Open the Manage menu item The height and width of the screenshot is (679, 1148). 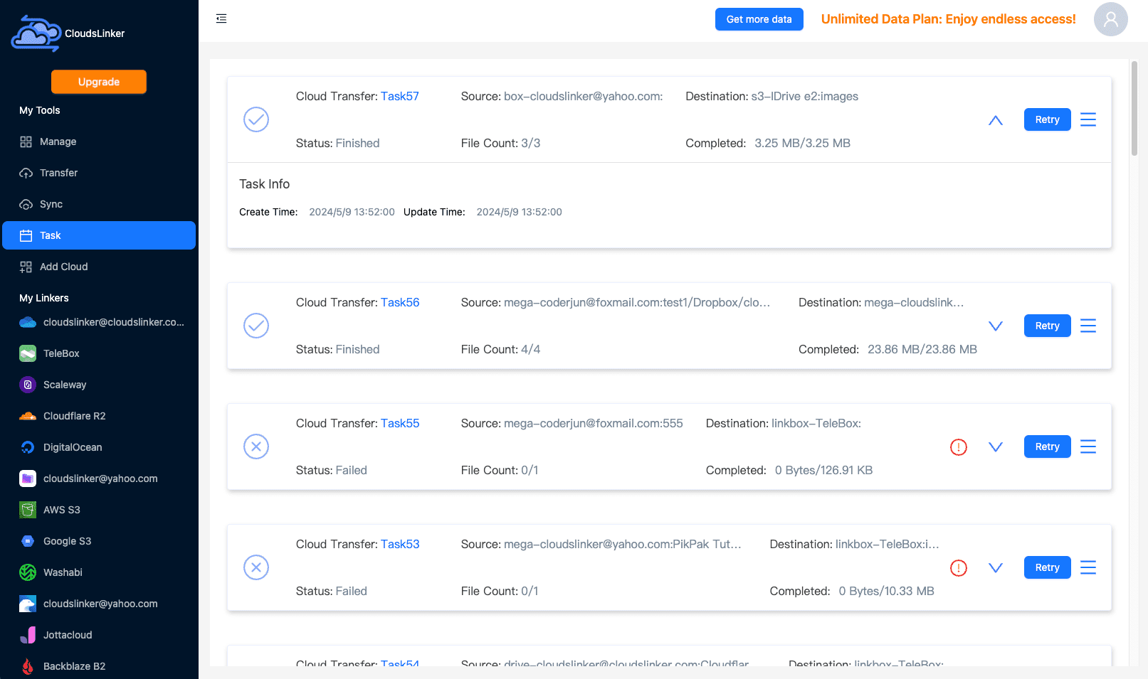[x=99, y=141]
